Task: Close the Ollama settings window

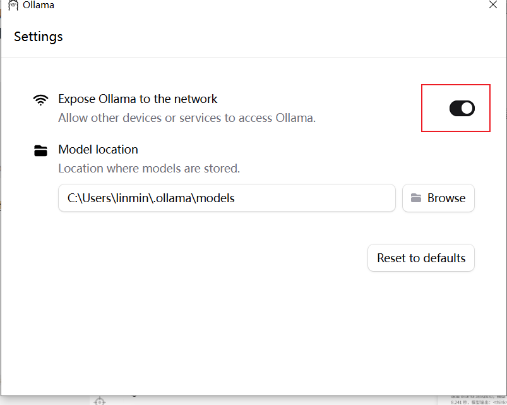Action: pos(492,4)
